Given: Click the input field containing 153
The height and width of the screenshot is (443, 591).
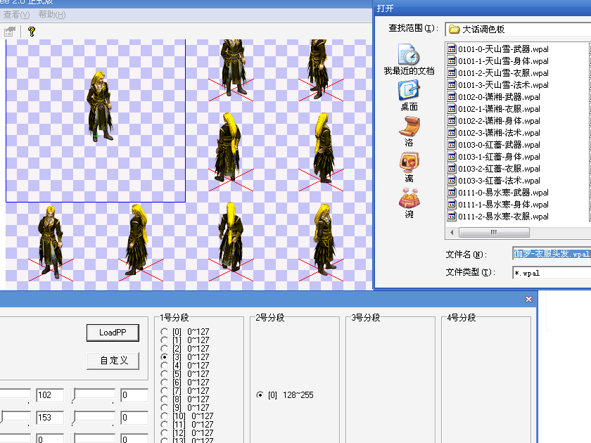Looking at the screenshot, I should pyautogui.click(x=50, y=418).
